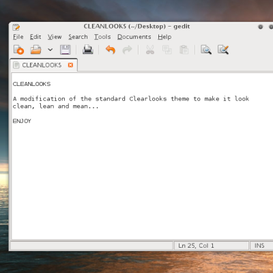The width and height of the screenshot is (273, 273).
Task: Undo last action with orange arrow
Action: click(111, 50)
